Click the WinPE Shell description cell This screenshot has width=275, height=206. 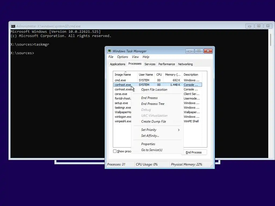191,121
